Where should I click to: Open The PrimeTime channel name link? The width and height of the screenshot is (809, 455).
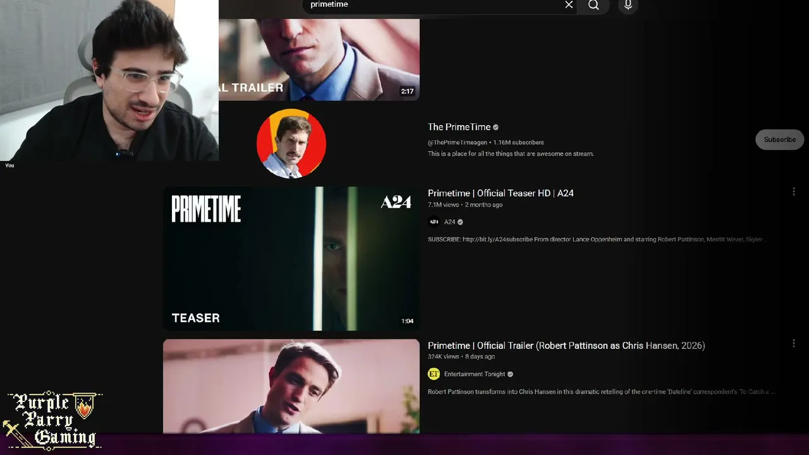click(459, 127)
